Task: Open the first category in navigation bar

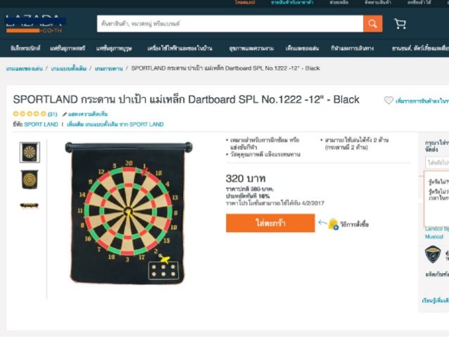Action: click(25, 48)
